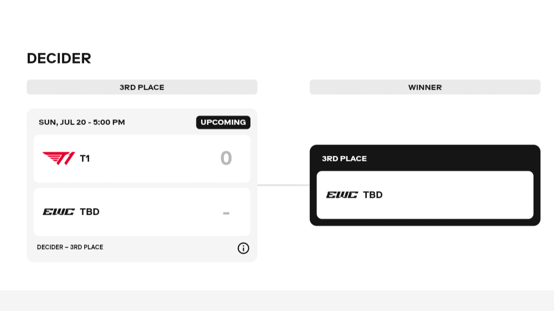
Task: Click TBD name in winner card
Action: 373,195
